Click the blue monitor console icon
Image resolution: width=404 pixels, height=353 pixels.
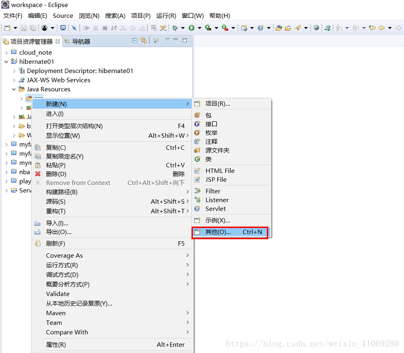pyautogui.click(x=63, y=28)
